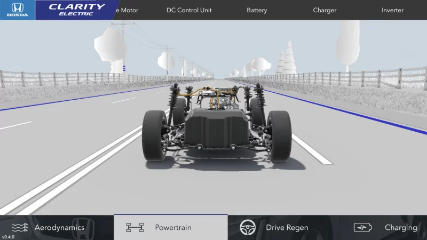The width and height of the screenshot is (427, 240).
Task: Click the Honda logo
Action: click(17, 10)
